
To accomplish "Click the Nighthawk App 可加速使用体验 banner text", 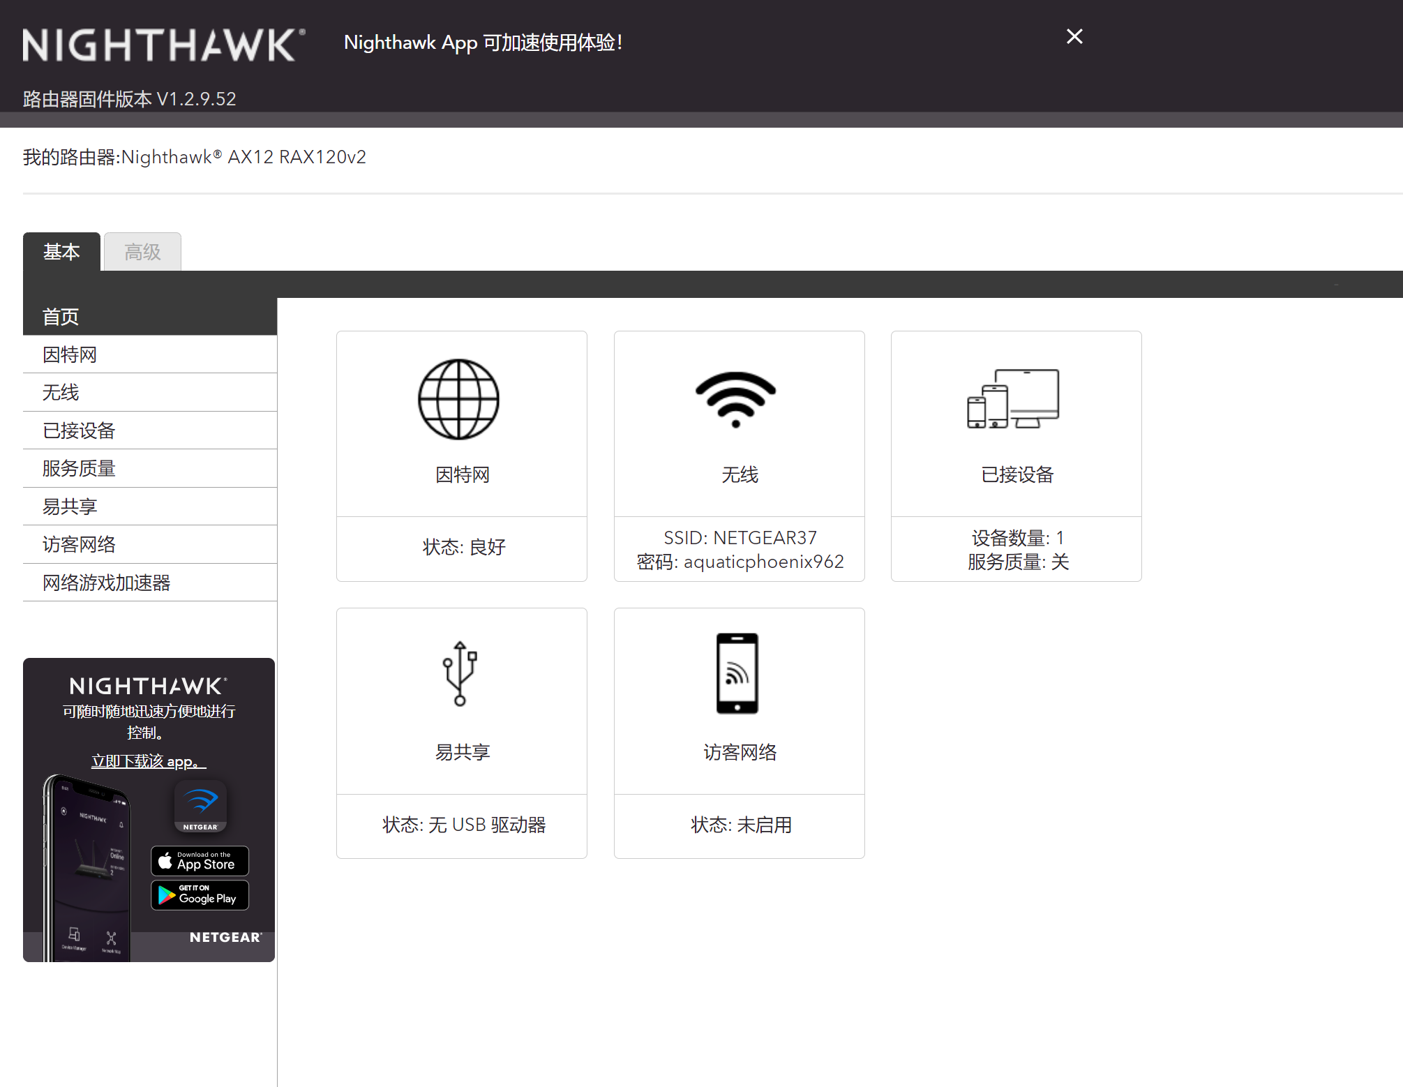I will pos(483,43).
